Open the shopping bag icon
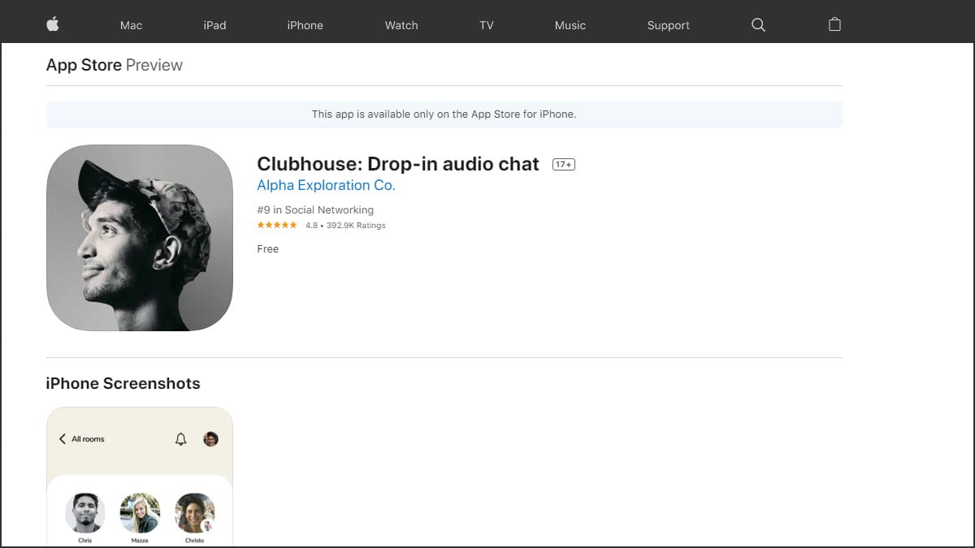This screenshot has width=975, height=548. coord(834,24)
